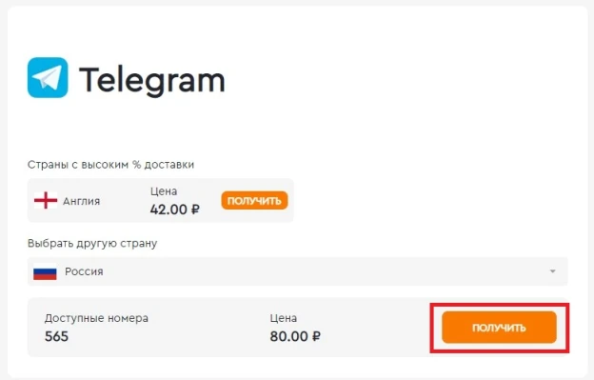Click the Цена label above 80.00 ₽
The width and height of the screenshot is (594, 380).
coord(284,318)
